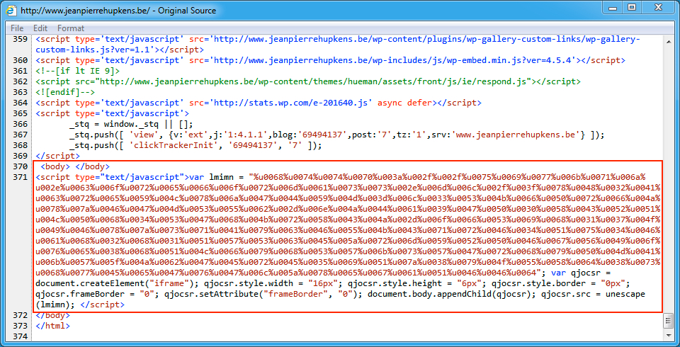680x347 pixels.
Task: Open the File menu
Action: pos(16,28)
